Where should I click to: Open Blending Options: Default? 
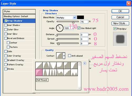[19, 16]
